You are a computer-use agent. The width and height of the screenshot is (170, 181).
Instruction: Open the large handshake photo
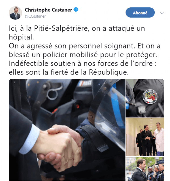(x=67, y=130)
